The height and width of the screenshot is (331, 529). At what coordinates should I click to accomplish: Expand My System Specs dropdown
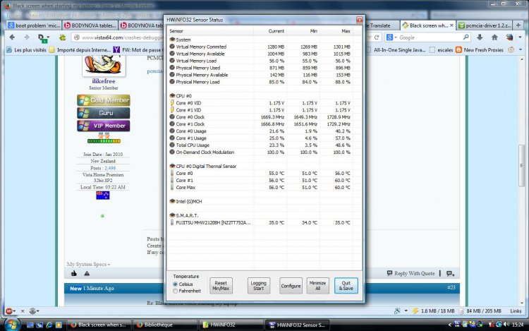88,264
